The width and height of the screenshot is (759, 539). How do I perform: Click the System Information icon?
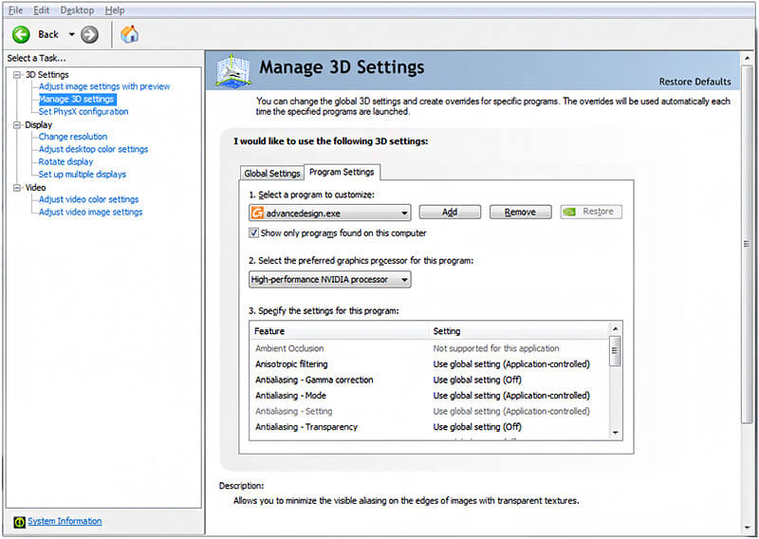click(x=19, y=522)
